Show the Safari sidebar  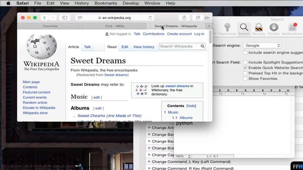(x=65, y=18)
